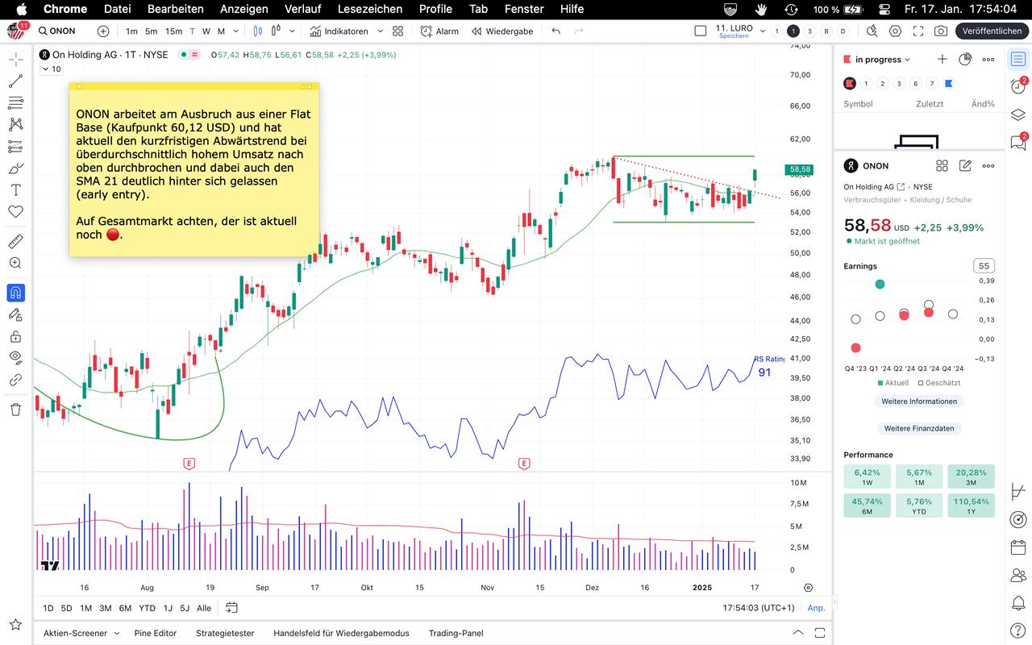Collapse the indicator legend showing 10
This screenshot has width=1032, height=645.
click(45, 69)
